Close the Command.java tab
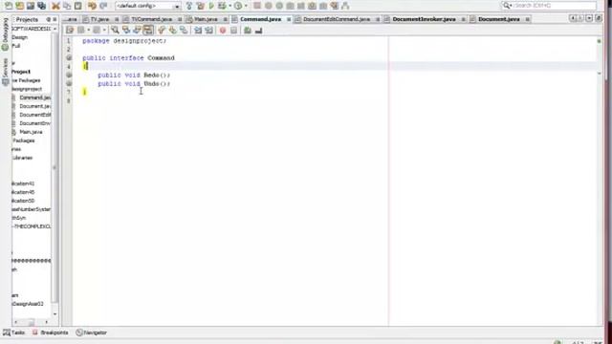612x344 pixels. (x=289, y=19)
